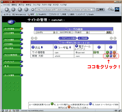The width and height of the screenshot is (122, 112).
Task: Click the blue email settings icon for 新規 太郎
Action: pyautogui.click(x=111, y=56)
